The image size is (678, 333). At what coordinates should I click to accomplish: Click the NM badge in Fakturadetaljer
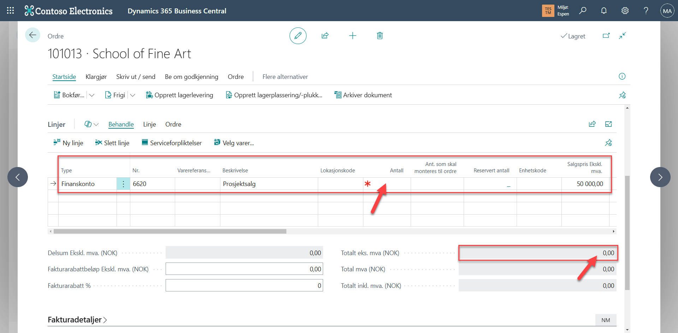(x=606, y=320)
